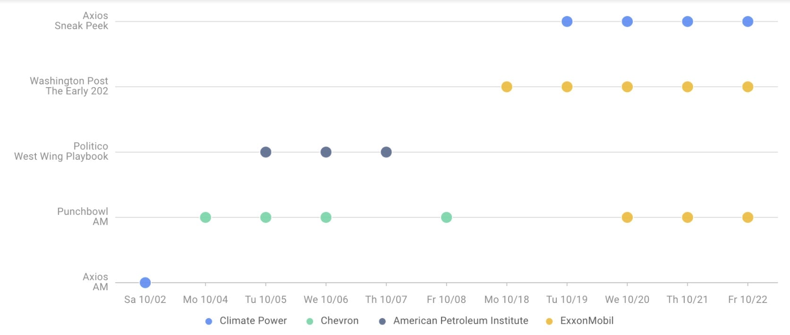Click Axios Sneak Peek dot on Tu 10/19
Viewport: 790px width, 335px height.
pyautogui.click(x=567, y=22)
